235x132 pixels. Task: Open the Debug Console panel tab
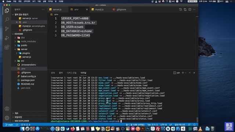pyautogui.click(x=72, y=73)
